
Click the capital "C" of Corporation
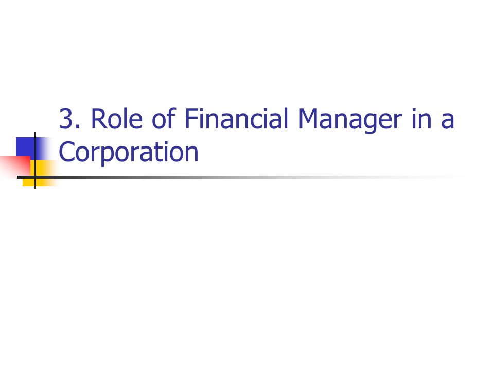tap(67, 153)
